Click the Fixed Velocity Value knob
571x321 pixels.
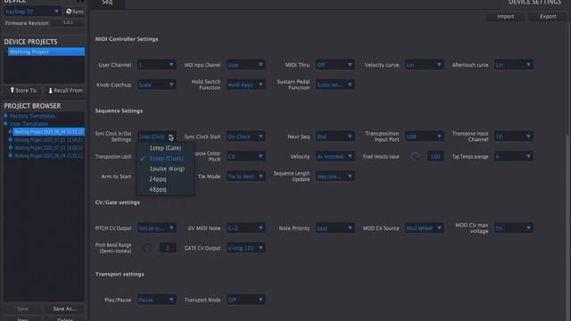pos(415,157)
